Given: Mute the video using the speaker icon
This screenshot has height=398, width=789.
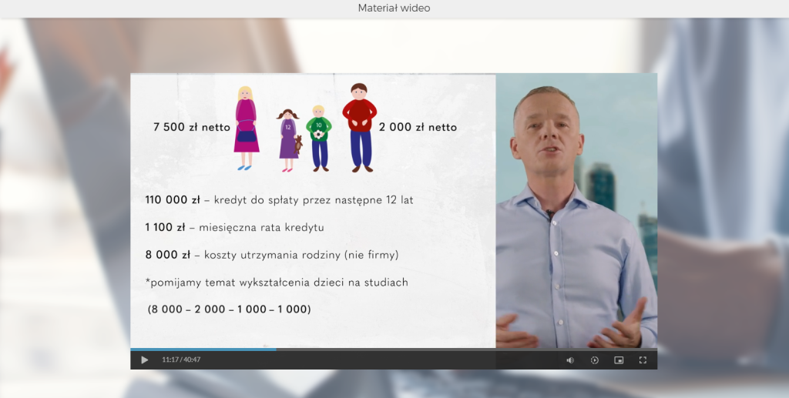Looking at the screenshot, I should [570, 360].
